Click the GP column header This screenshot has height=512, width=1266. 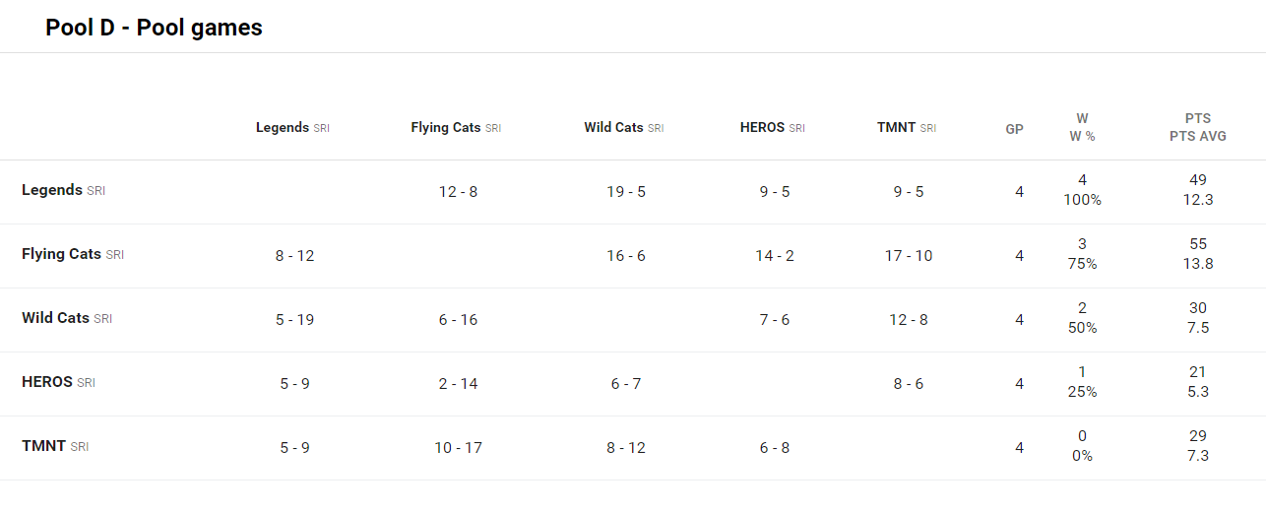click(1014, 129)
